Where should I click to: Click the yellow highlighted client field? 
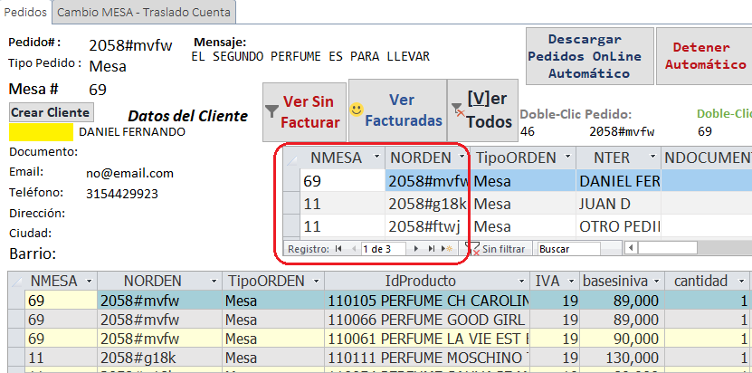point(41,132)
